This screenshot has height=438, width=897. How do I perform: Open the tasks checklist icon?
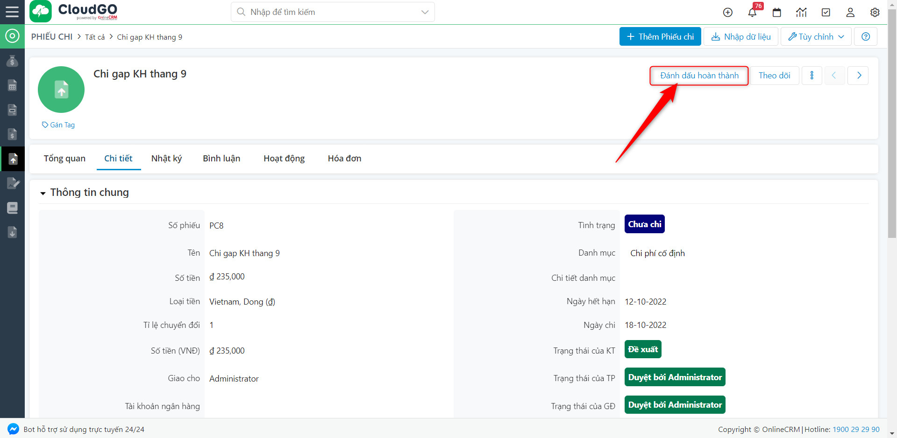pos(826,12)
